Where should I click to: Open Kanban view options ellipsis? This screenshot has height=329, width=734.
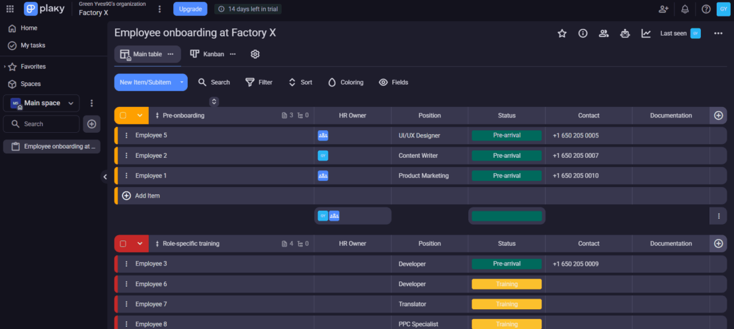coord(233,54)
